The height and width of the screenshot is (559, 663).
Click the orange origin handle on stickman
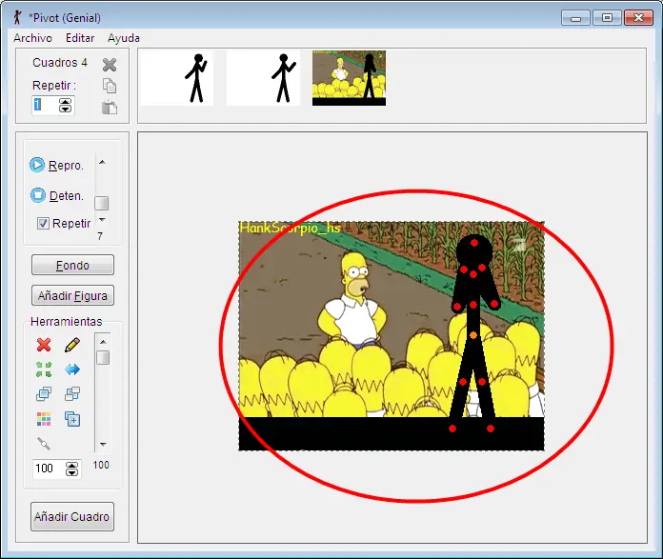coord(473,335)
